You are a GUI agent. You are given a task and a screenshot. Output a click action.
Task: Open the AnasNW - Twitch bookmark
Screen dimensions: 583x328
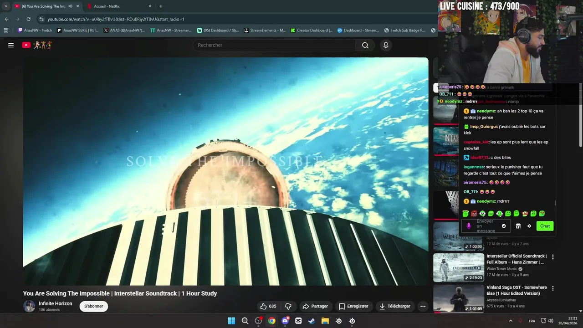(x=35, y=31)
